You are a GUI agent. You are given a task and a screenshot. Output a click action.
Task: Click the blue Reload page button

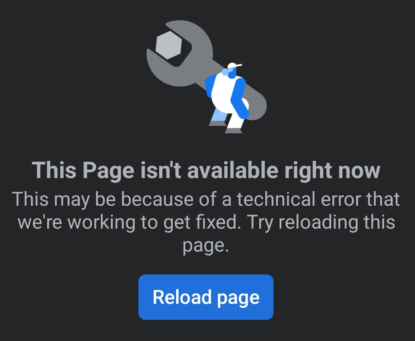click(206, 297)
